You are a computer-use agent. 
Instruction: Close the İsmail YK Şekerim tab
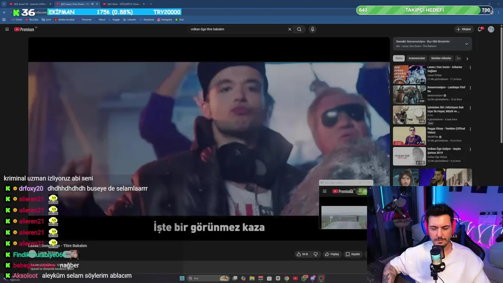[50, 4]
